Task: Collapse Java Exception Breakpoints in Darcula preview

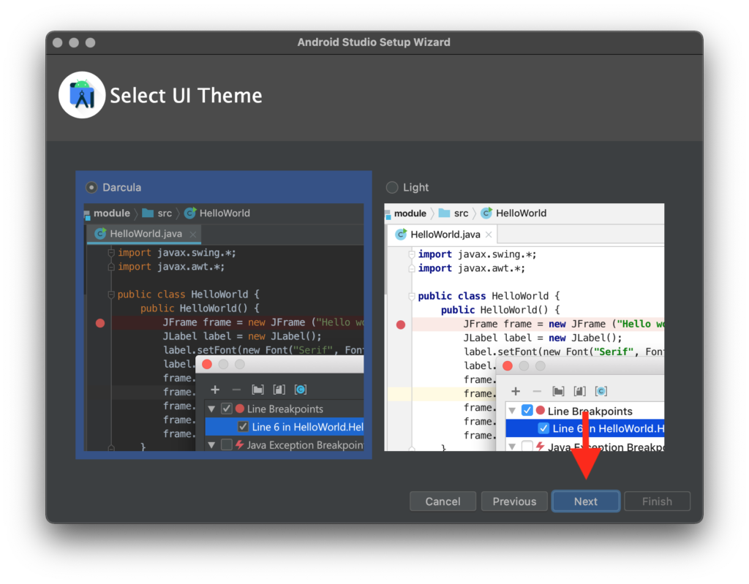Action: point(211,445)
